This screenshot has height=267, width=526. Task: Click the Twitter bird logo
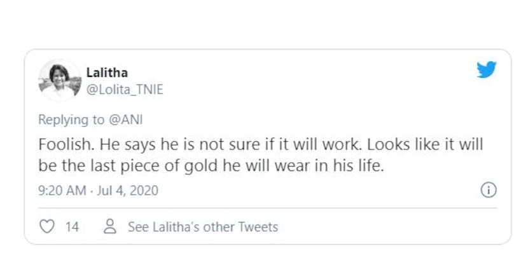[487, 70]
